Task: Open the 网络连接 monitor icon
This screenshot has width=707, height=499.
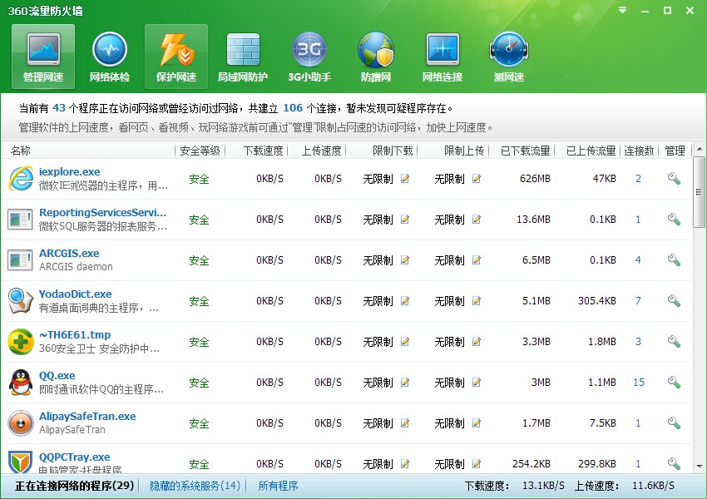Action: click(442, 57)
